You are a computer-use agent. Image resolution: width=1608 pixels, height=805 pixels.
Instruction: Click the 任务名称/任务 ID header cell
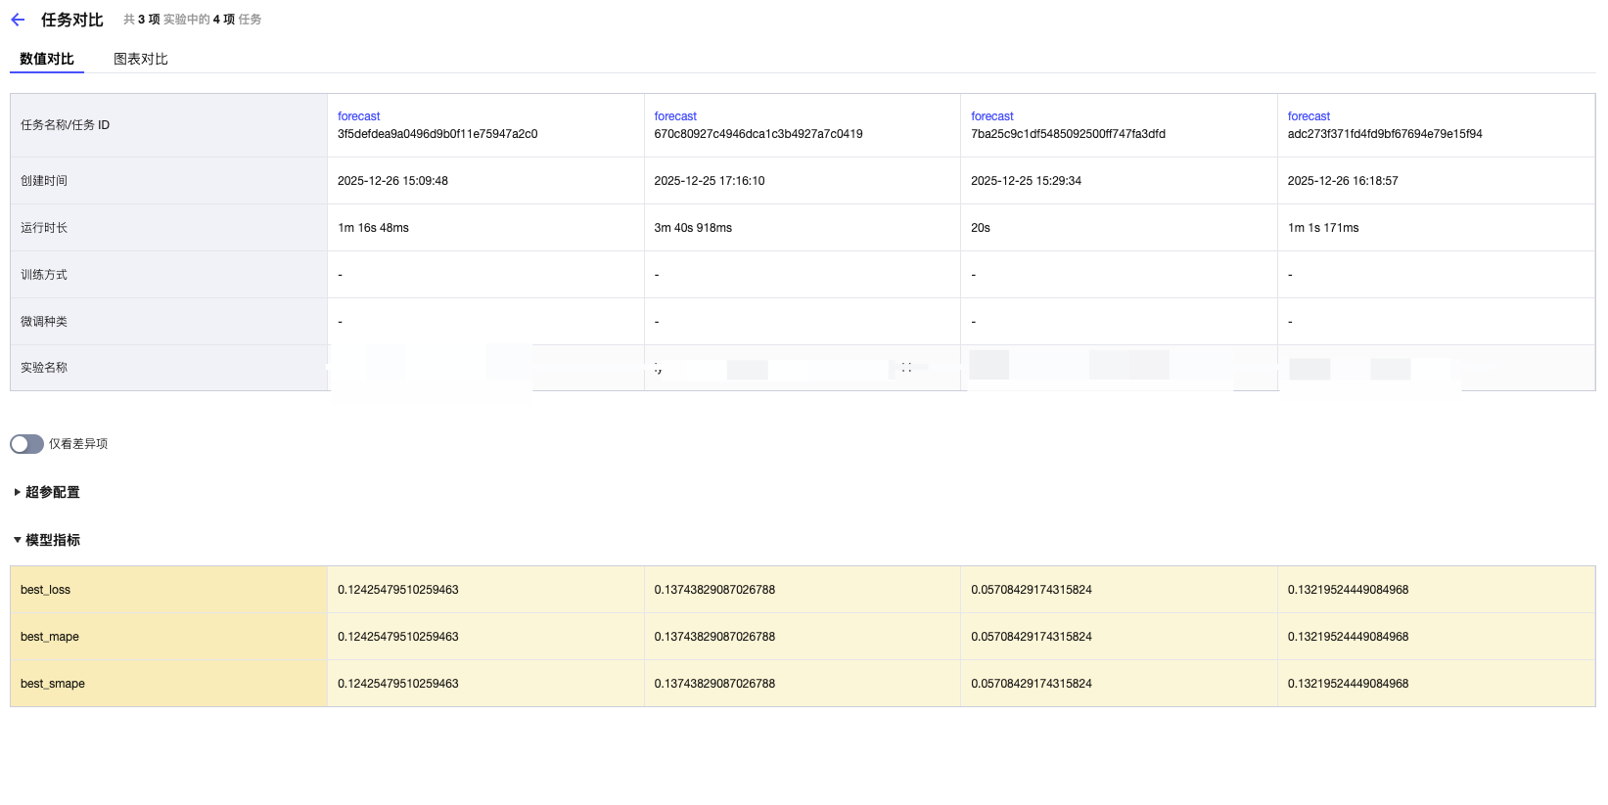pos(66,125)
